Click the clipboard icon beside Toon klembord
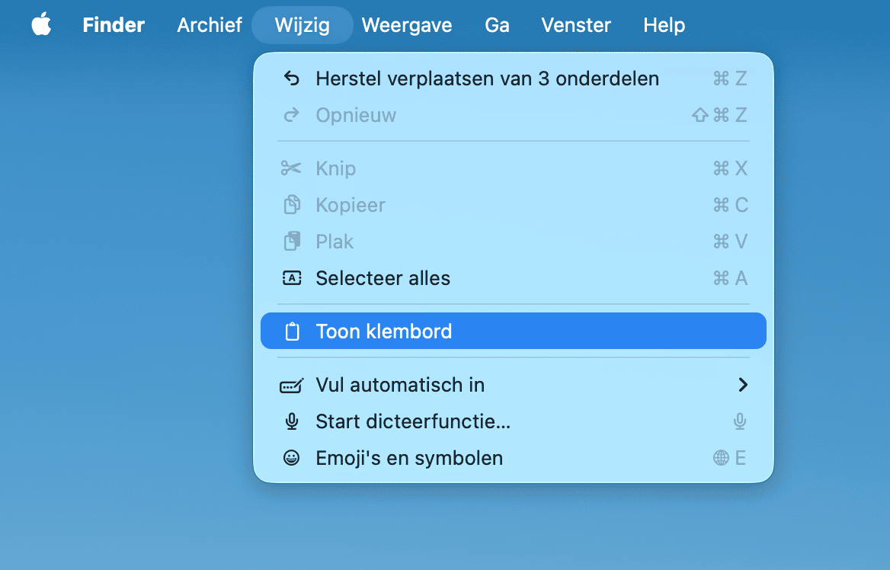This screenshot has width=890, height=570. click(x=291, y=331)
